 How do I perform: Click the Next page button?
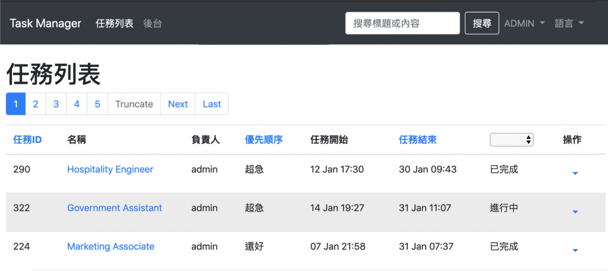(178, 104)
